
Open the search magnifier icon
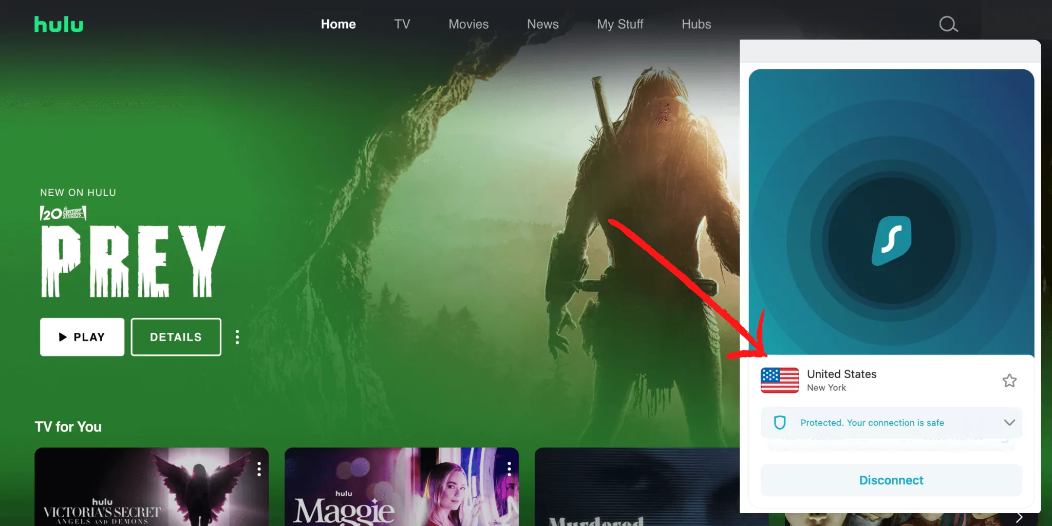(x=948, y=24)
